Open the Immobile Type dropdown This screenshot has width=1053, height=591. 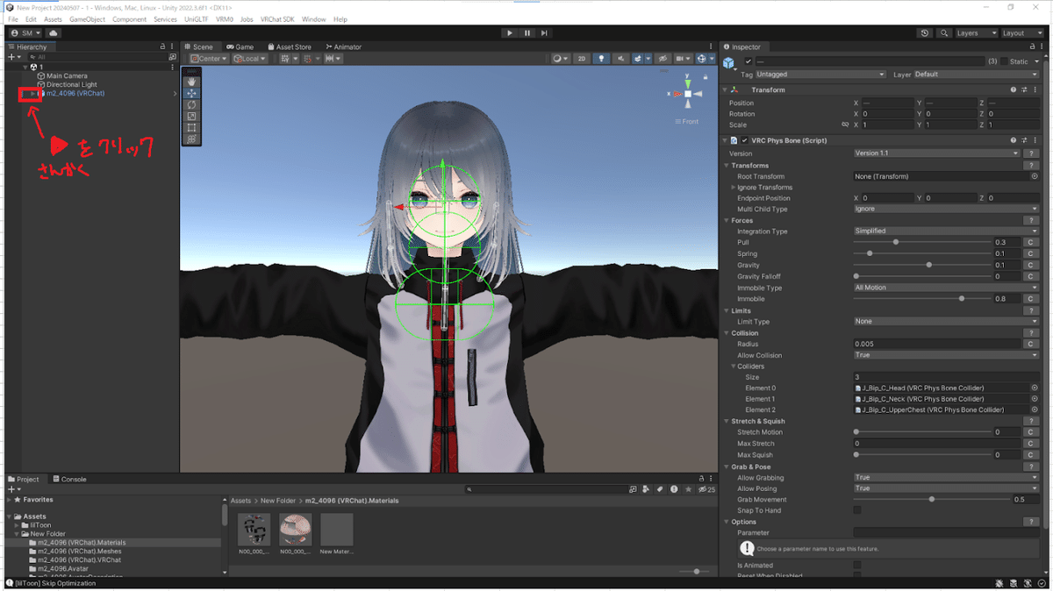946,288
